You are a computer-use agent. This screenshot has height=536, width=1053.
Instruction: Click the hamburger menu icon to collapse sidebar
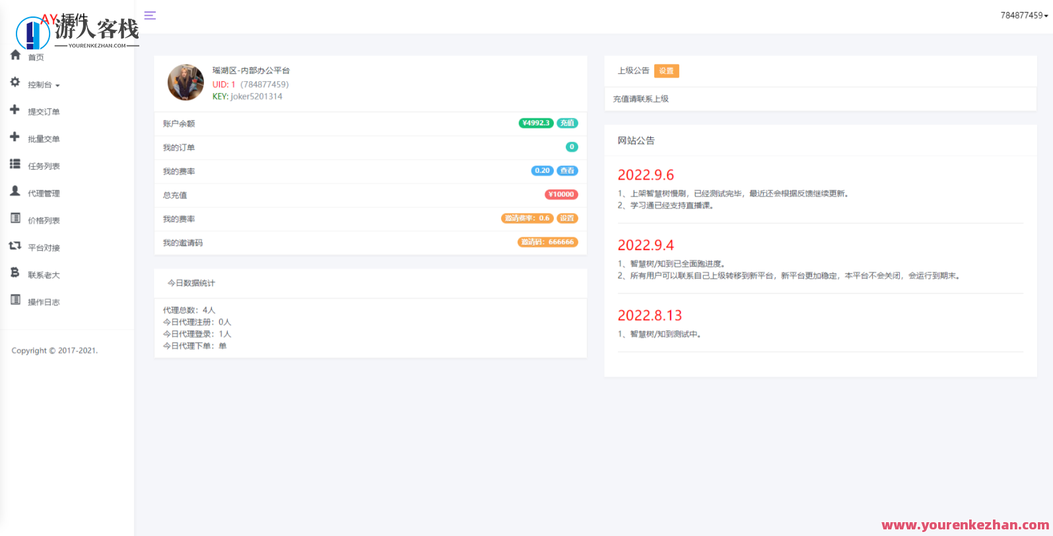(150, 15)
